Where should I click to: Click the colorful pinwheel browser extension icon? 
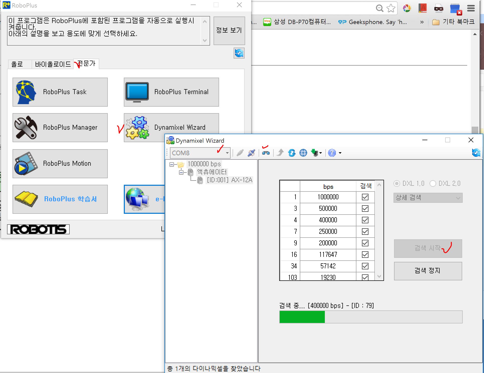coord(407,9)
